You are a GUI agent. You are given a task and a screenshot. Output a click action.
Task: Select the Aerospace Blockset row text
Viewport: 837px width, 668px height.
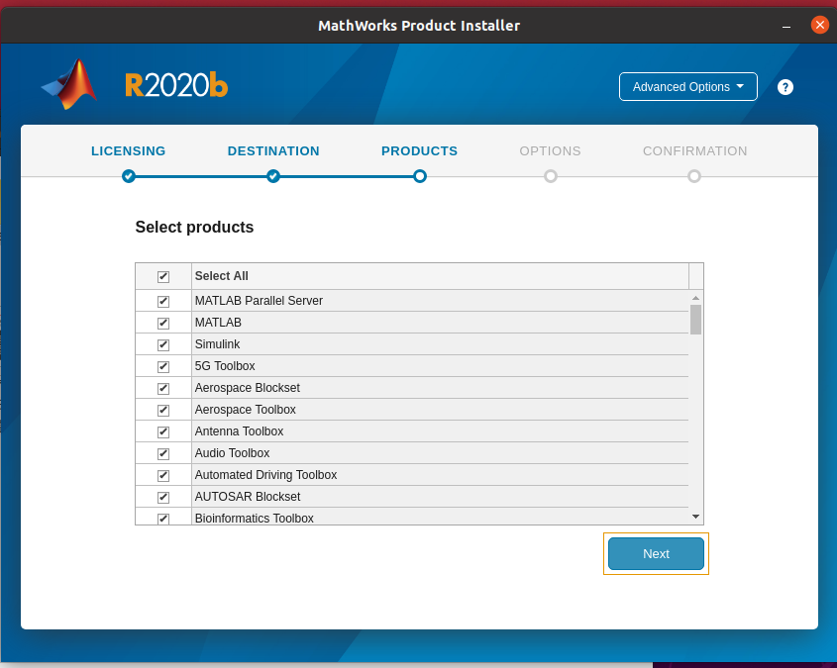click(x=248, y=388)
